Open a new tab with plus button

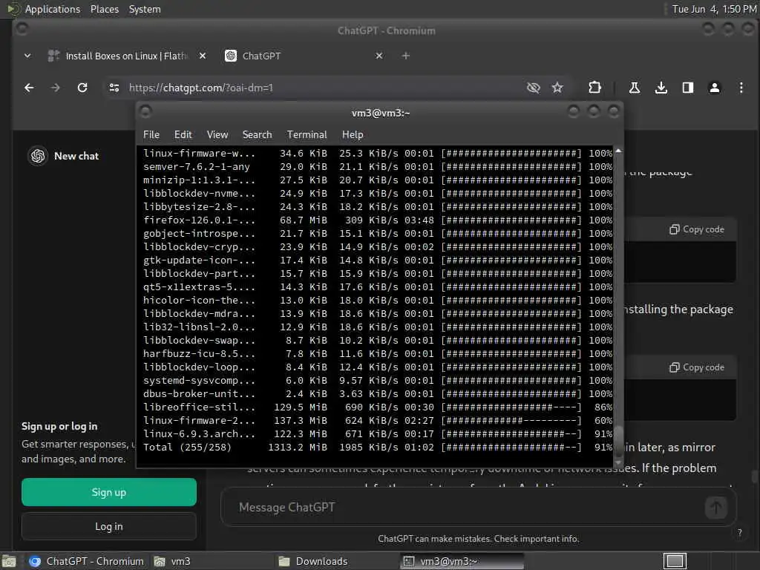tap(406, 56)
